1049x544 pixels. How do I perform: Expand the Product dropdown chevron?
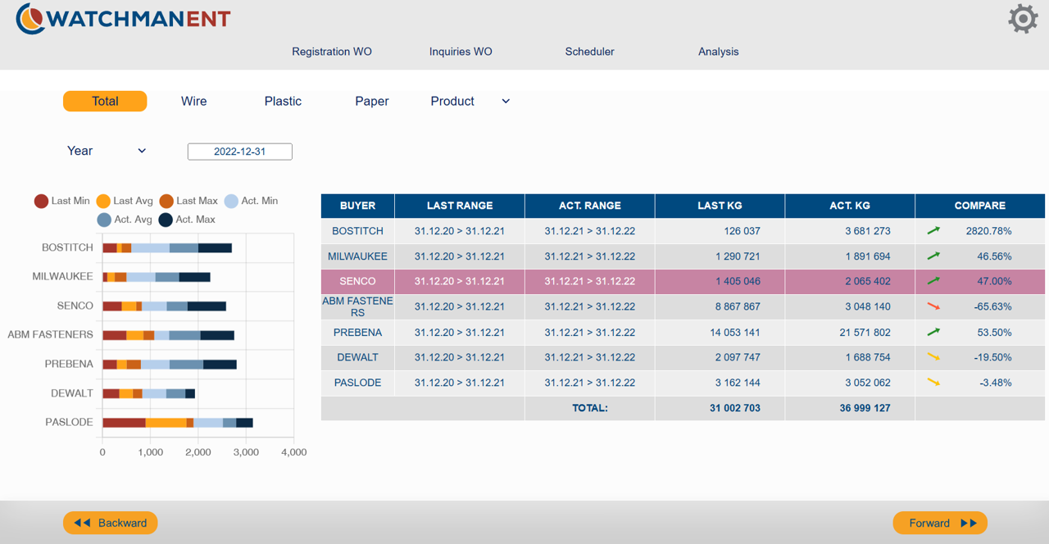[x=506, y=102]
